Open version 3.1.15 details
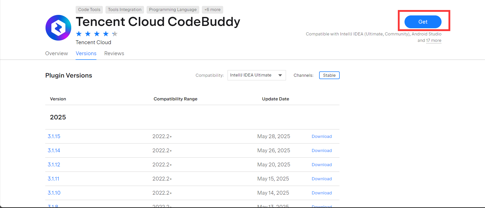The image size is (485, 208). tap(54, 136)
